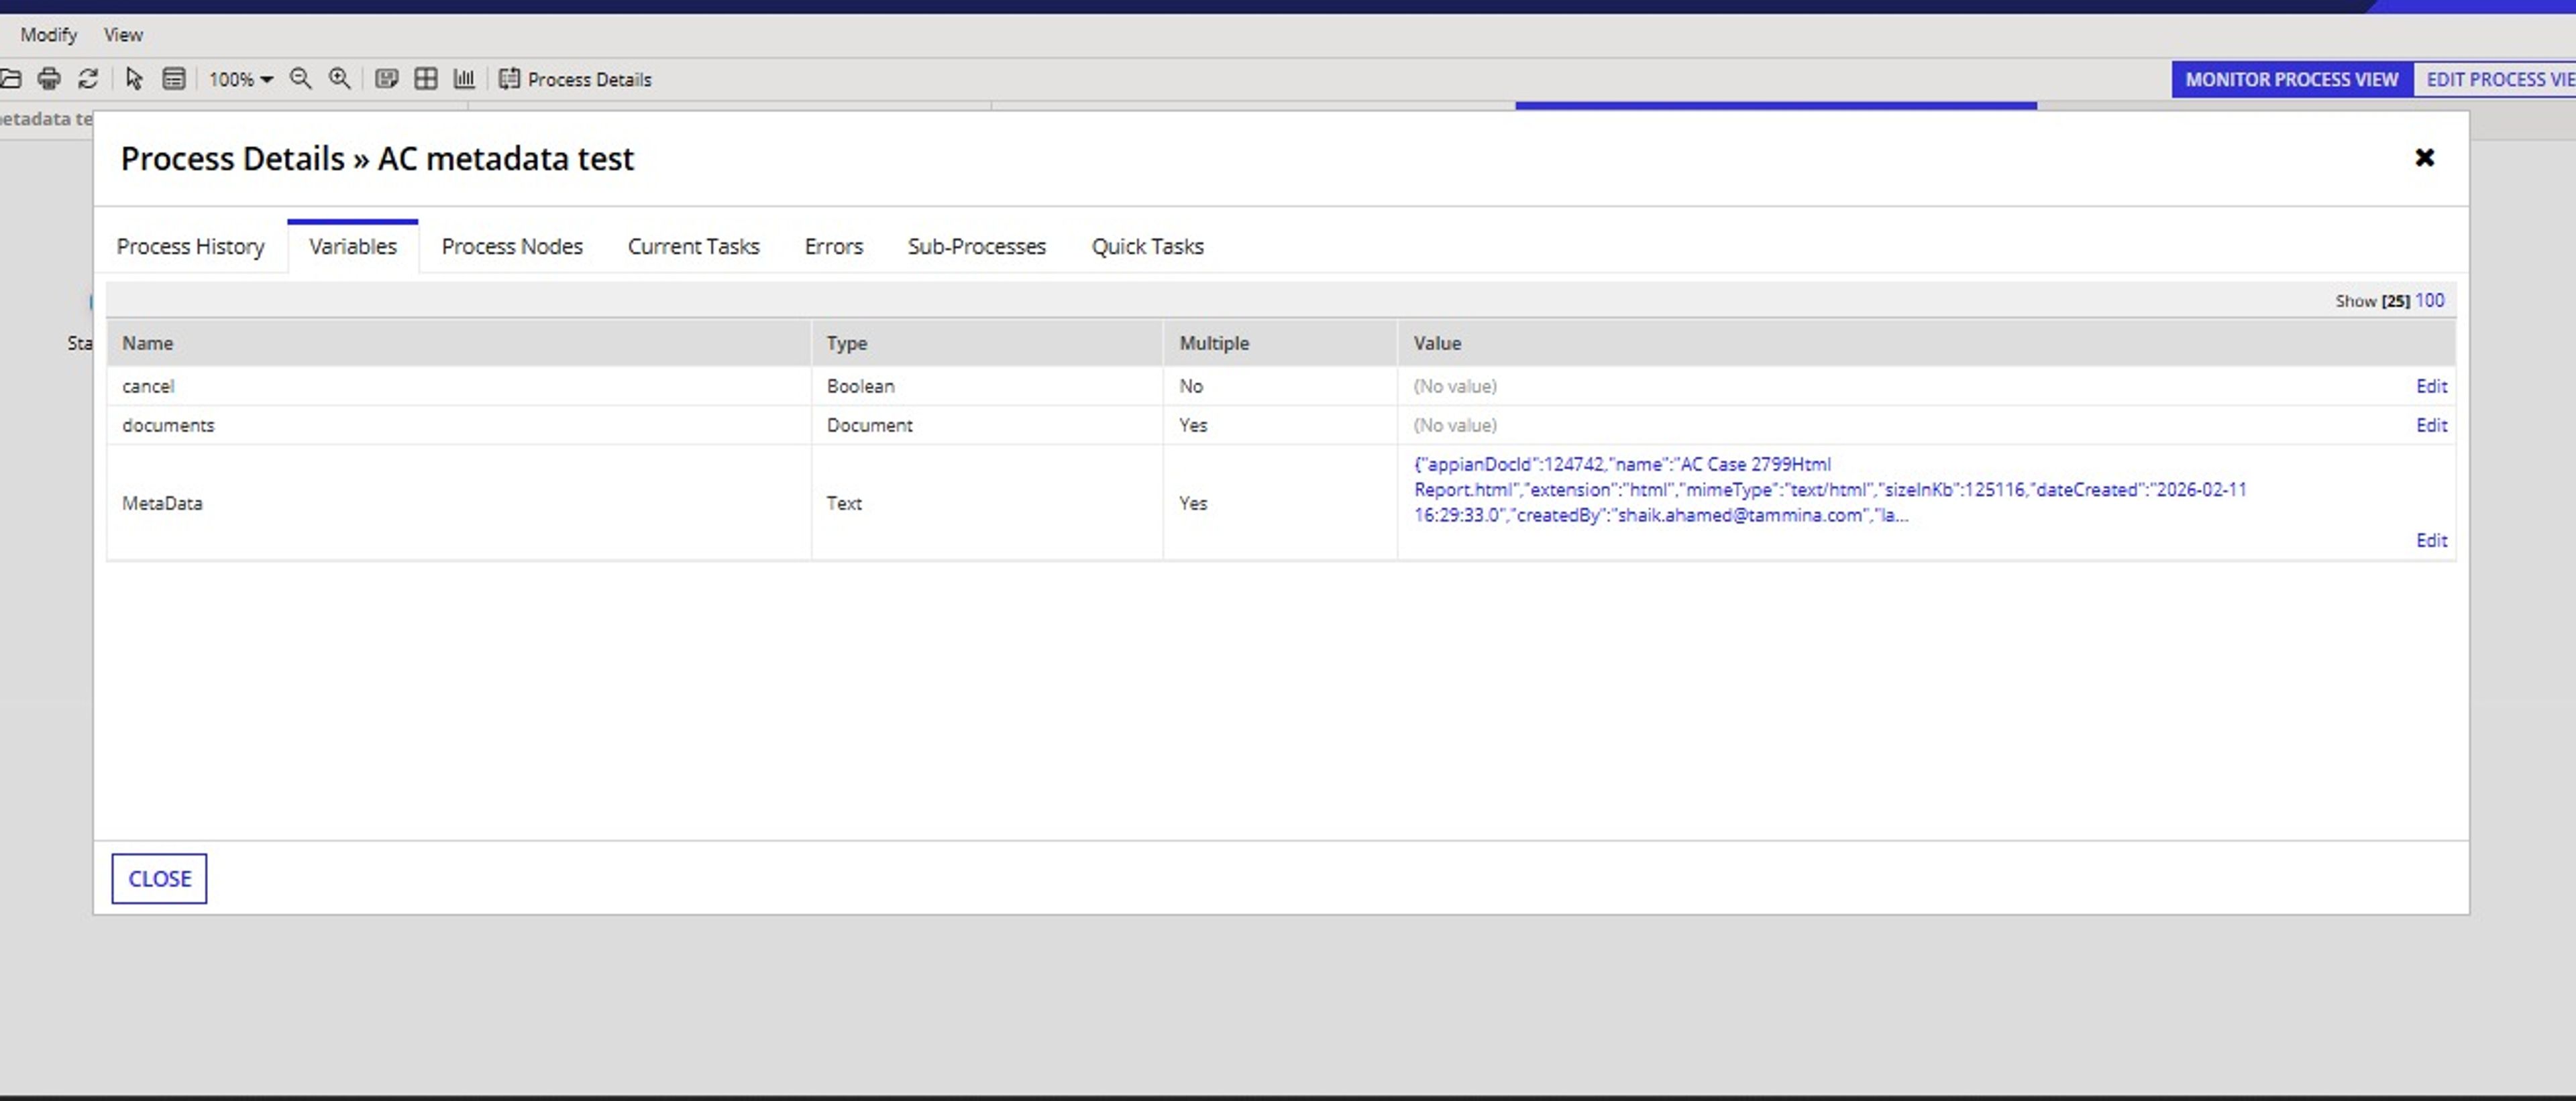This screenshot has width=2576, height=1101.
Task: Open the Process Nodes tab
Action: [x=512, y=247]
